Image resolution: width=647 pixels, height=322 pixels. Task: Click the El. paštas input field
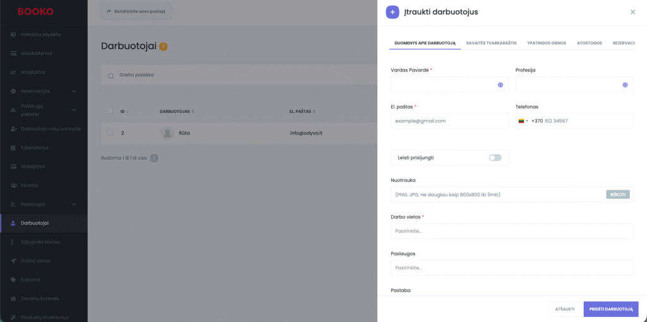click(x=449, y=121)
